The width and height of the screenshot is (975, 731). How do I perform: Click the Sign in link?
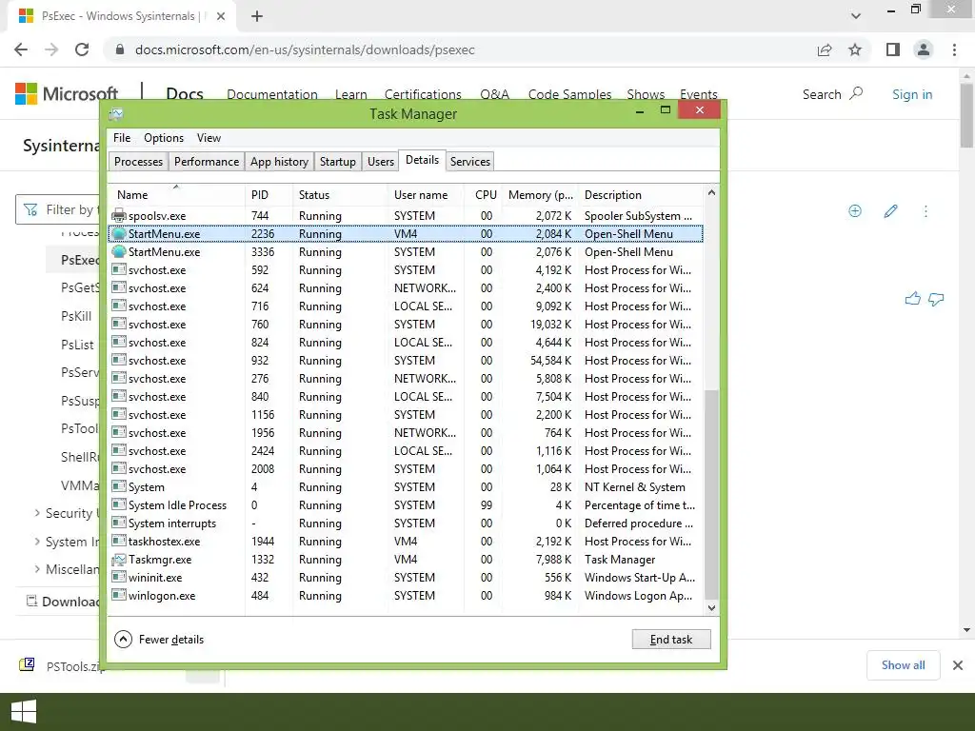912,94
